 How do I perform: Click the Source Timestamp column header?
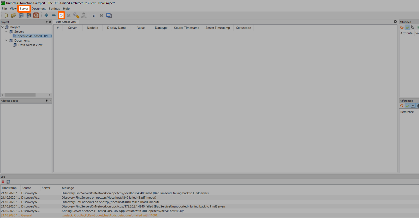click(187, 28)
